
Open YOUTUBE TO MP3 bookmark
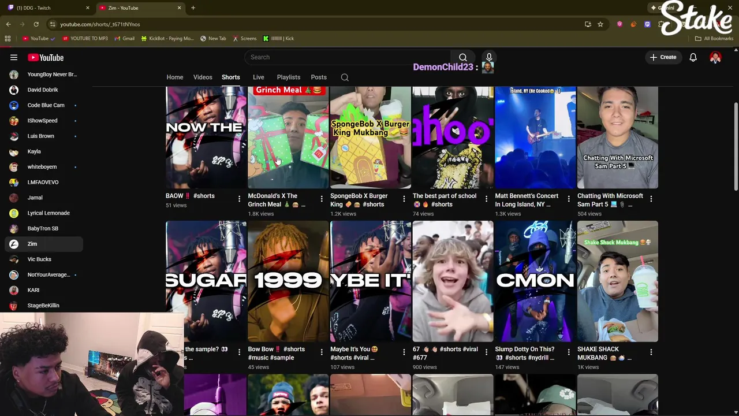coord(85,39)
